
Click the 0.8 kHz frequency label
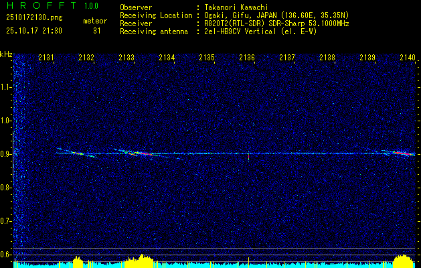pos(5,188)
